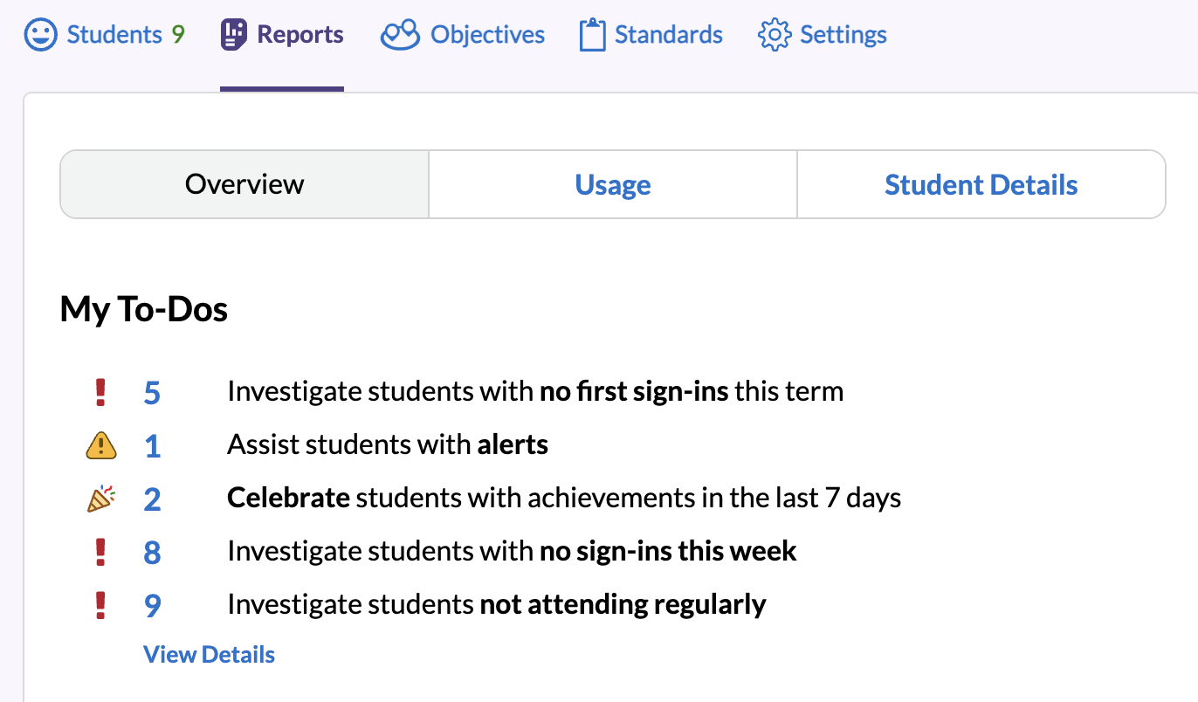Viewport: 1198px width, 702px height.
Task: Open the 5 students with no first sign-ins
Action: pyautogui.click(x=152, y=393)
